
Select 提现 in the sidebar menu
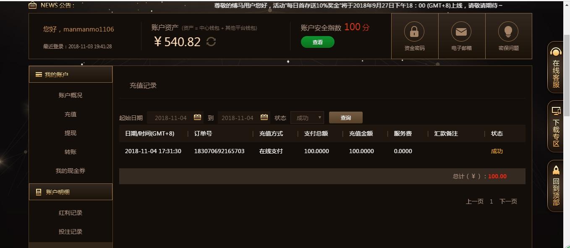click(x=71, y=133)
